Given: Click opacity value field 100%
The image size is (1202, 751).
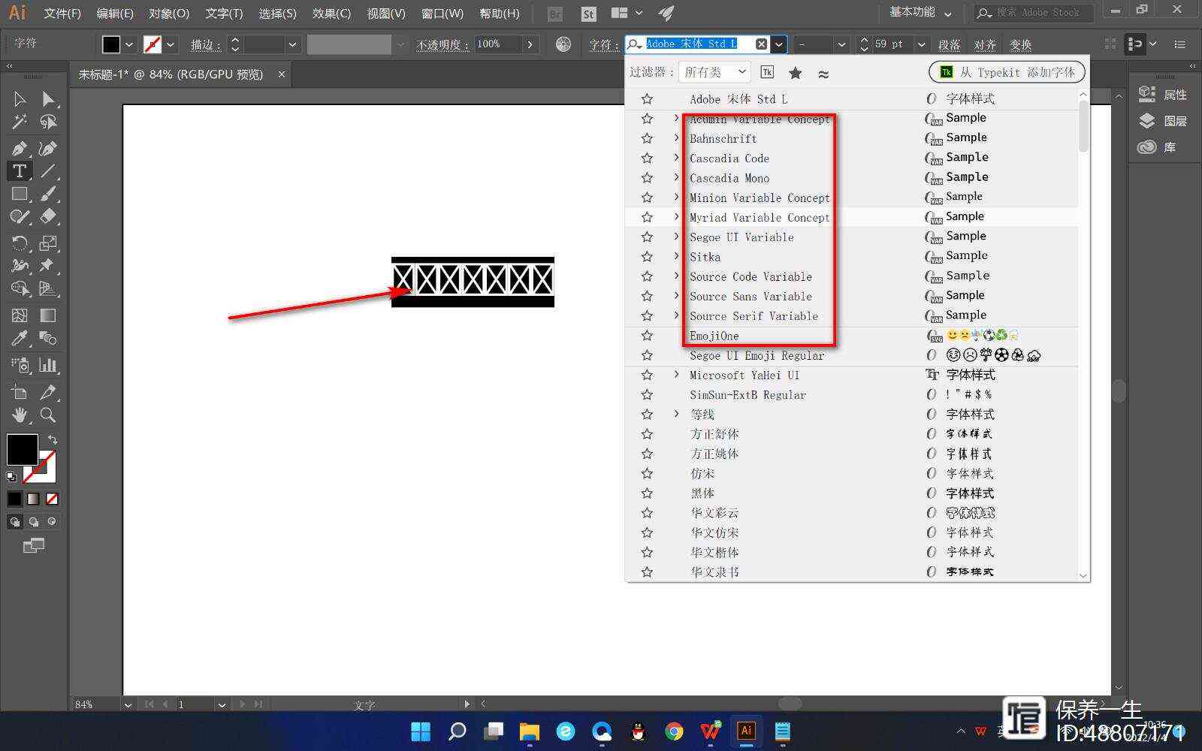Looking at the screenshot, I should 498,44.
